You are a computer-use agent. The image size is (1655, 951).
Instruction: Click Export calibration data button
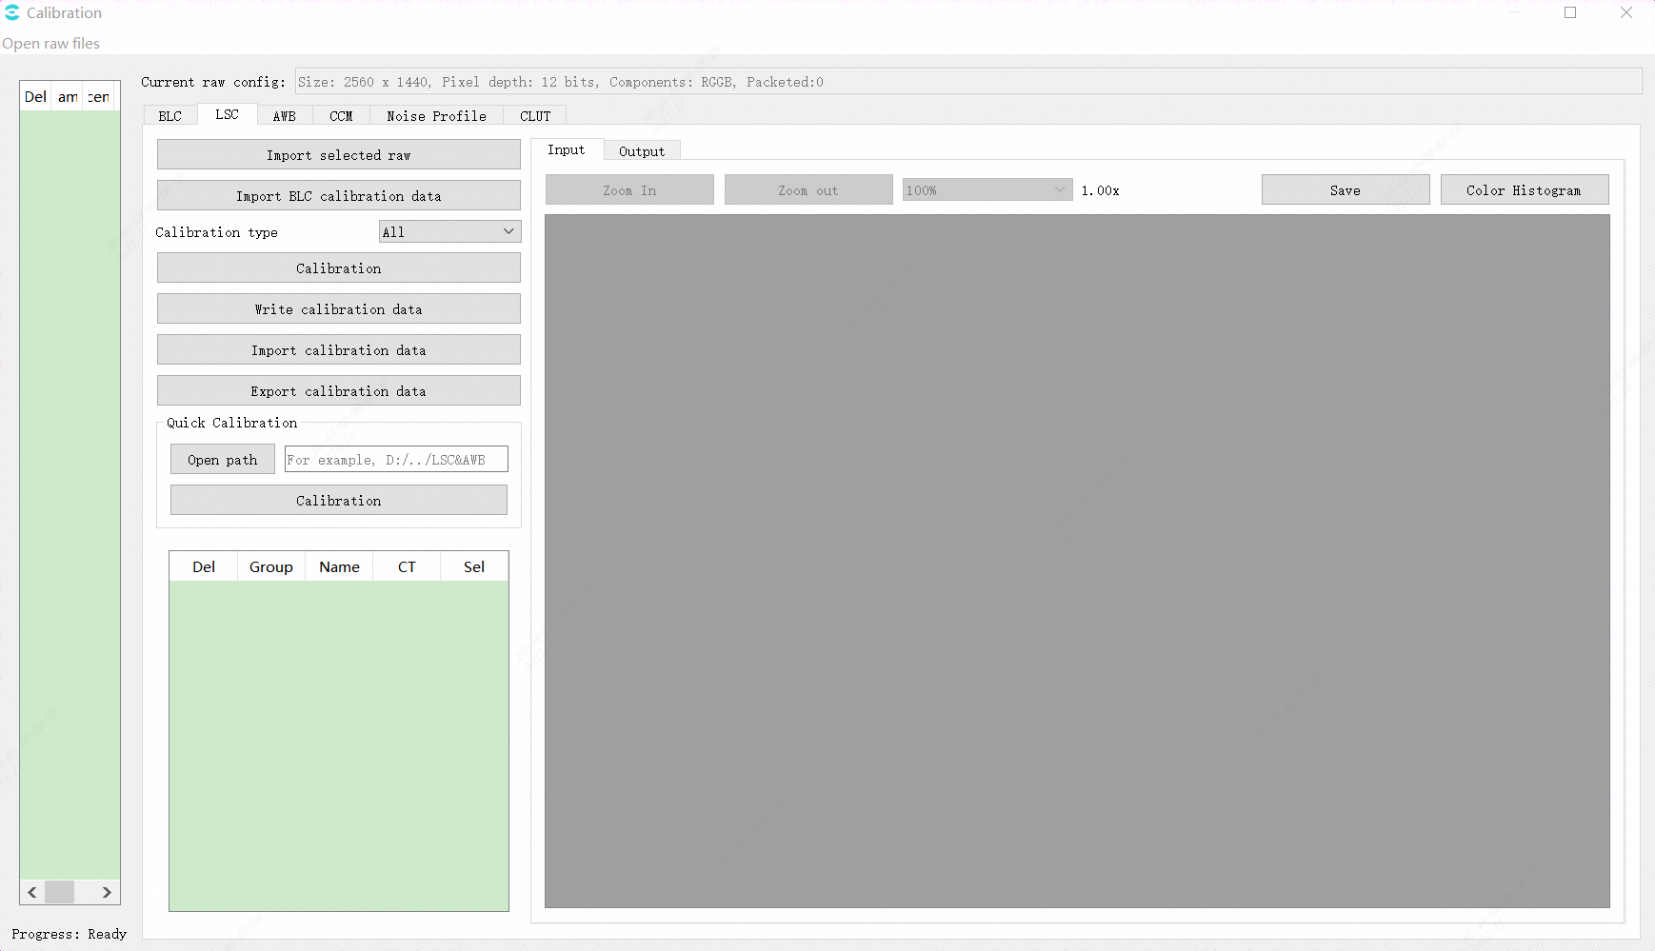[x=339, y=390]
